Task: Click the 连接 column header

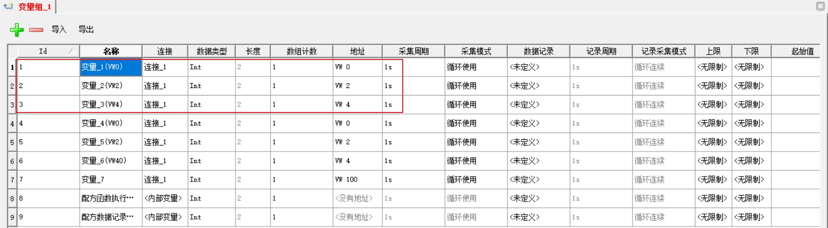Action: click(x=165, y=51)
